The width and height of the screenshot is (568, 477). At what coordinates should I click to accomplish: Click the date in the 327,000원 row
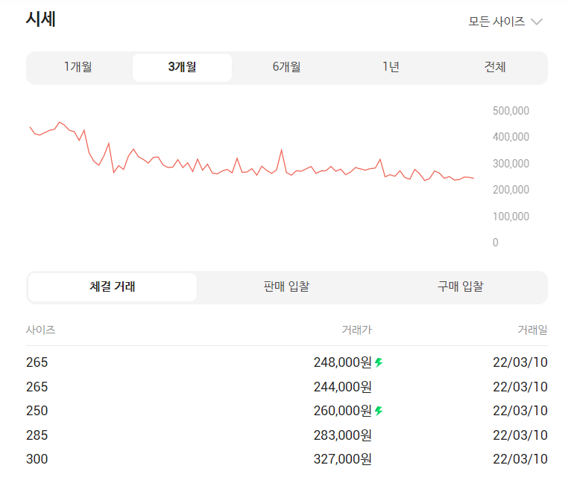click(520, 459)
